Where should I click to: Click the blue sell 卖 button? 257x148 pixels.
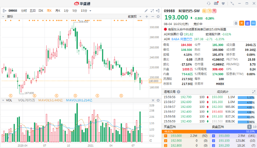[x=247, y=23]
